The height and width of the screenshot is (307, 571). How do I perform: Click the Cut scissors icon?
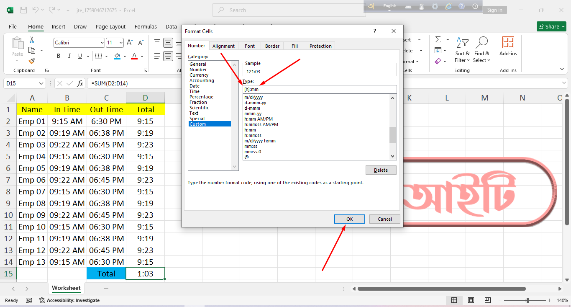click(31, 40)
